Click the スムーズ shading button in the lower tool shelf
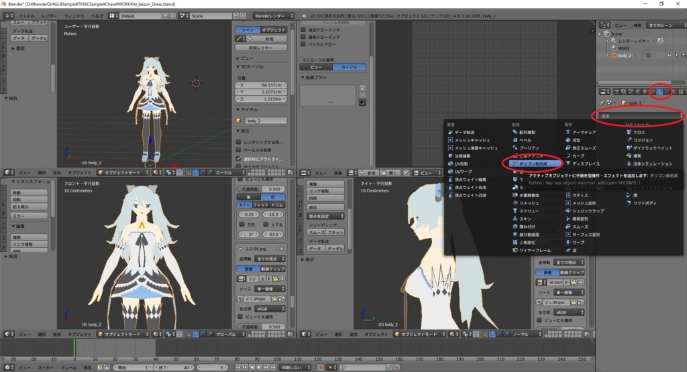 pos(317,233)
